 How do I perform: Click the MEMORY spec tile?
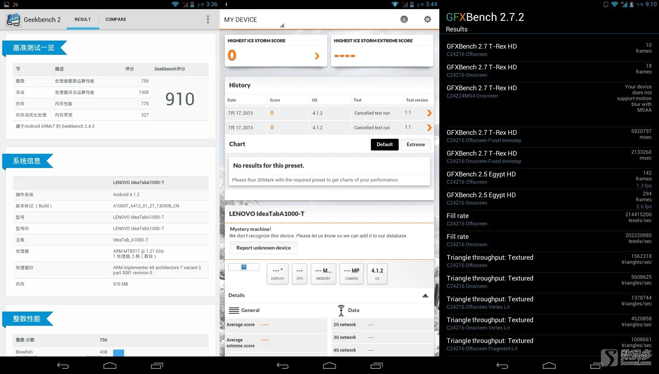tap(323, 274)
